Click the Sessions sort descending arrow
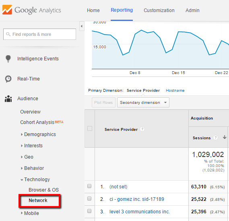This screenshot has width=229, height=221. point(225,137)
